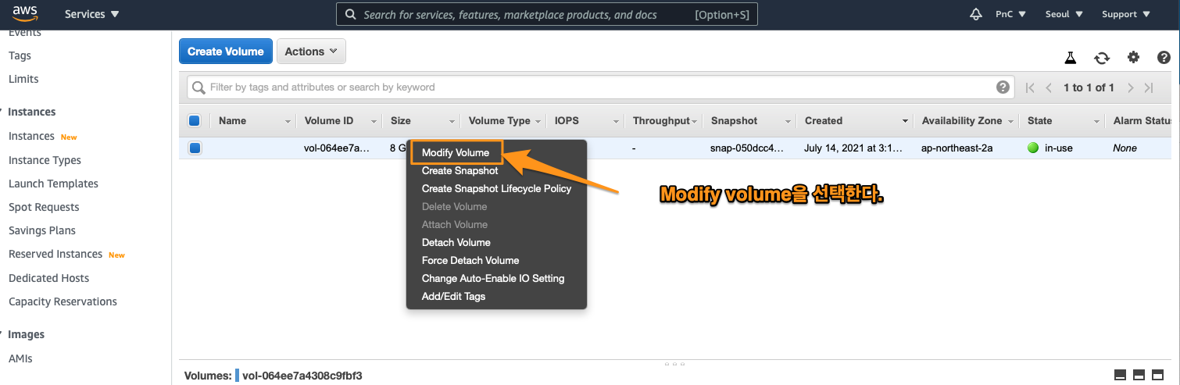The image size is (1180, 385).
Task: Uncheck the vol-064ee7a row checkbox
Action: (x=195, y=148)
